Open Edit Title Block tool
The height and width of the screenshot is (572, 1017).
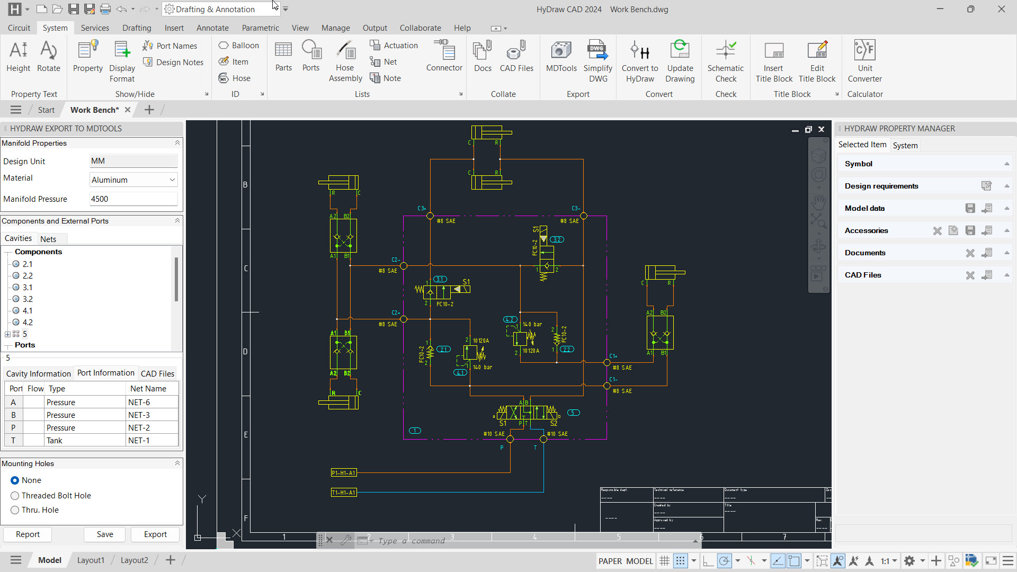tap(817, 61)
